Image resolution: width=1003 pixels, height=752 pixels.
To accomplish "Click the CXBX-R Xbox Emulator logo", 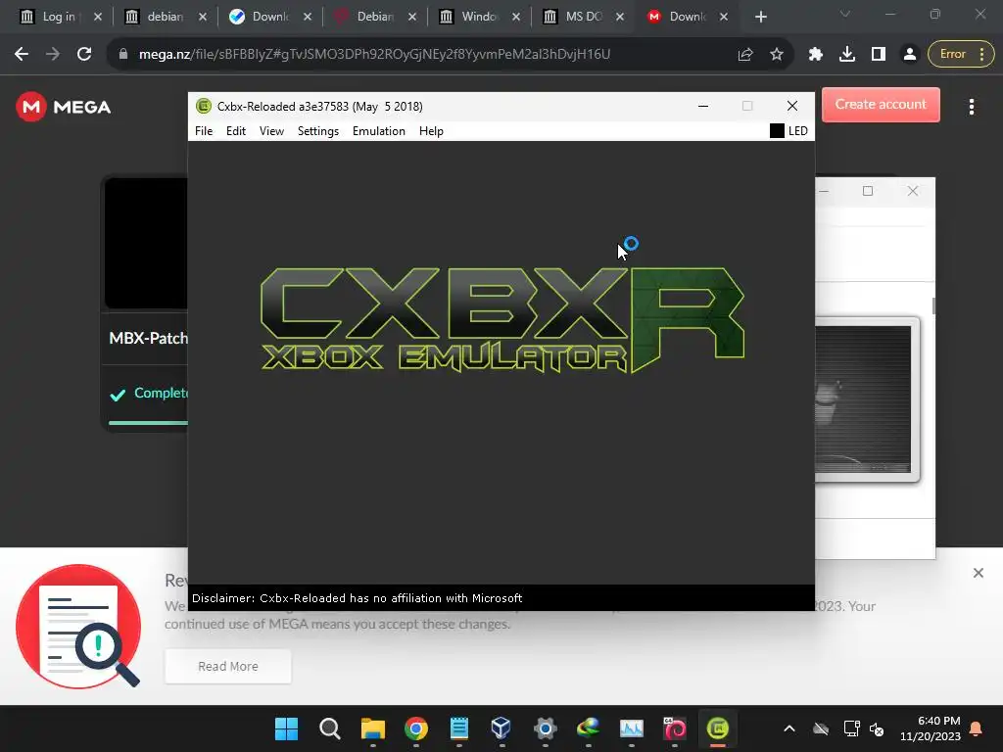I will coord(502,320).
